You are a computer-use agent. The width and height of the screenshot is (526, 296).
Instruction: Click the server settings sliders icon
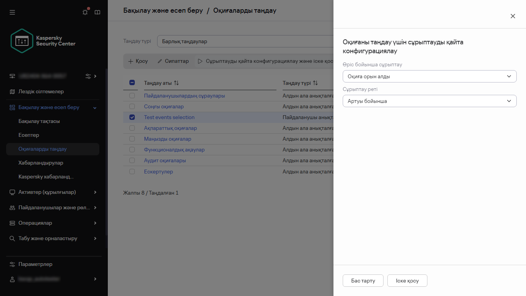tap(88, 76)
